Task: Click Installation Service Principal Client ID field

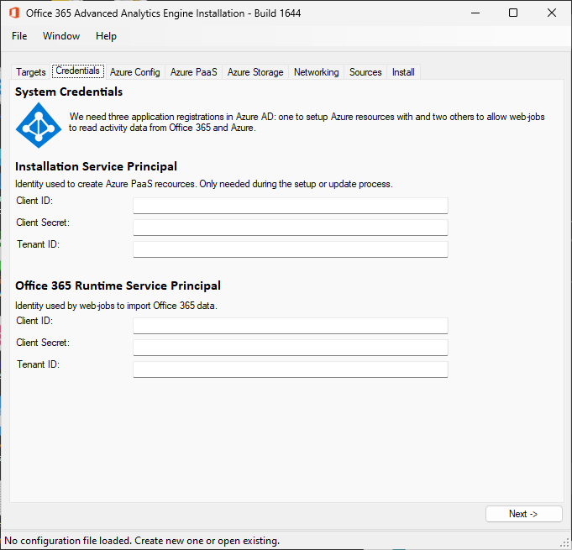Action: 291,206
